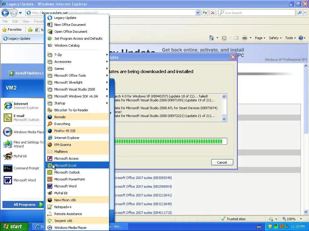Click the KM-Goanna program icon
The width and height of the screenshot is (309, 231).
(x=50, y=145)
